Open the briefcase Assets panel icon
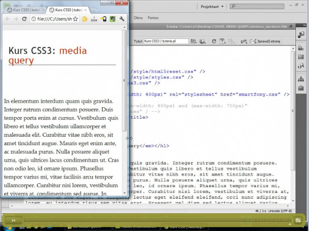This screenshot has height=231, width=309. tap(301, 88)
